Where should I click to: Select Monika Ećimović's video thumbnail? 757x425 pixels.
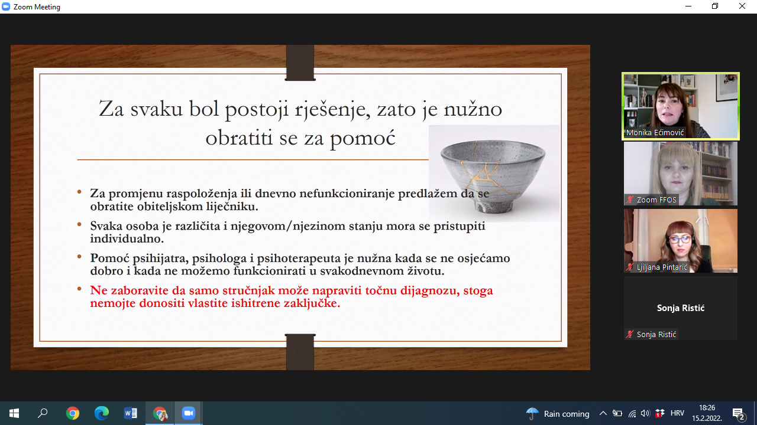[x=681, y=106]
